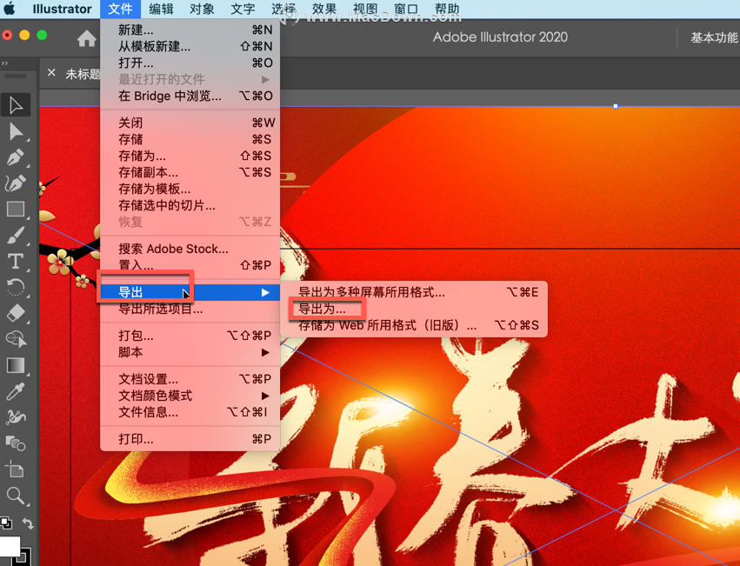740x566 pixels.
Task: Select the Symbol Sprayer tool
Action: (x=16, y=417)
